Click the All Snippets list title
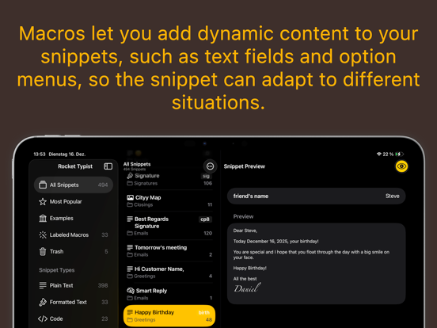437x328 pixels. click(x=137, y=164)
